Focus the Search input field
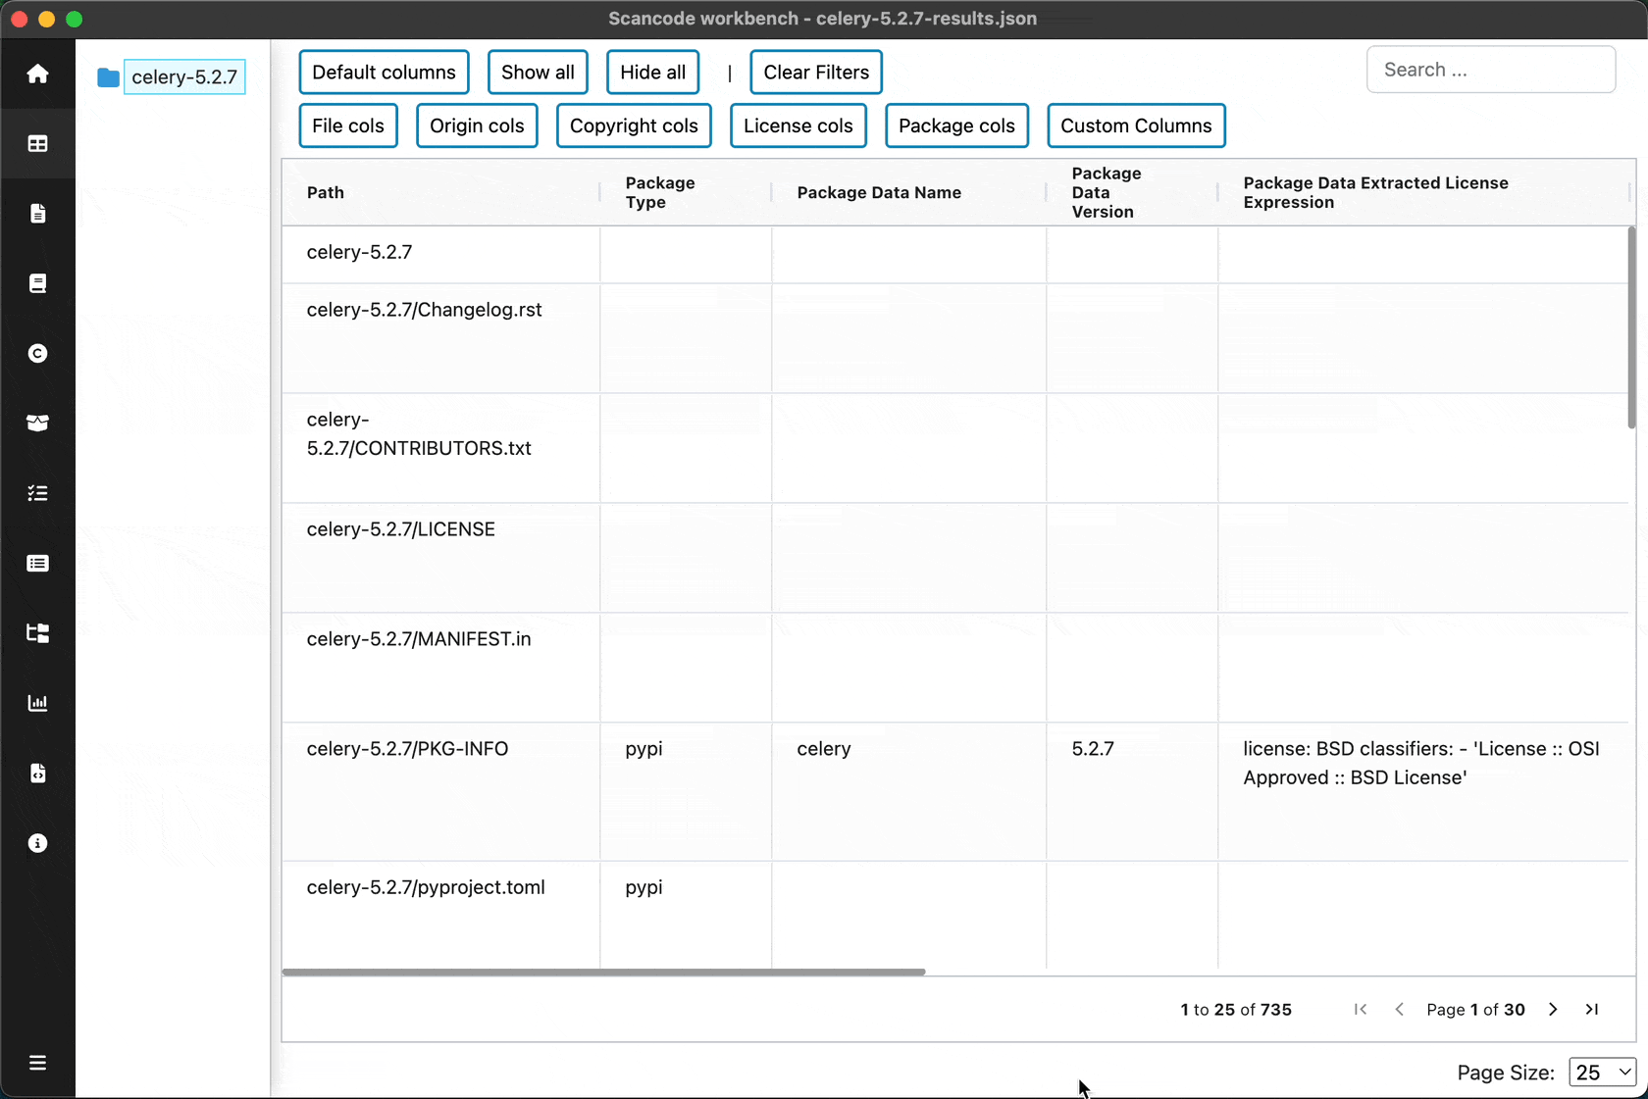This screenshot has width=1648, height=1099. click(1491, 70)
